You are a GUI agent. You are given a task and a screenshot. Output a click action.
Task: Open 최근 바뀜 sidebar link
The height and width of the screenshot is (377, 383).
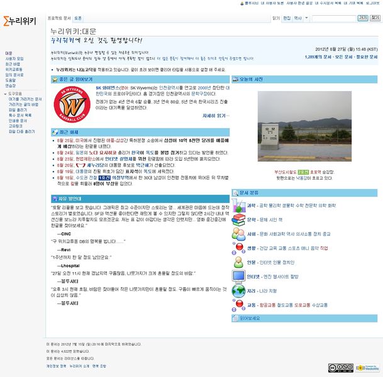[x=13, y=64]
